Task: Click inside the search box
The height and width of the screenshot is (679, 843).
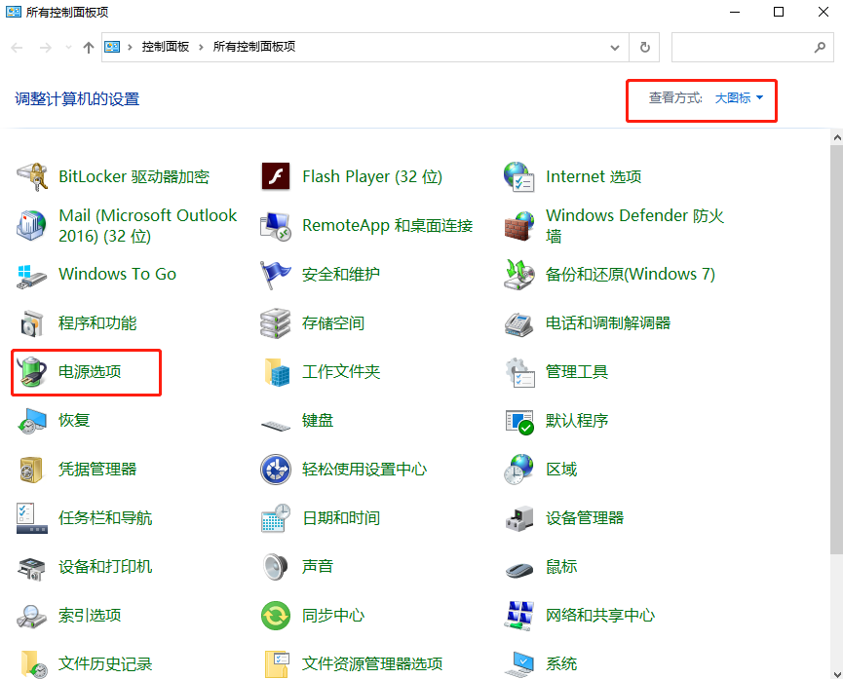Action: pos(750,46)
